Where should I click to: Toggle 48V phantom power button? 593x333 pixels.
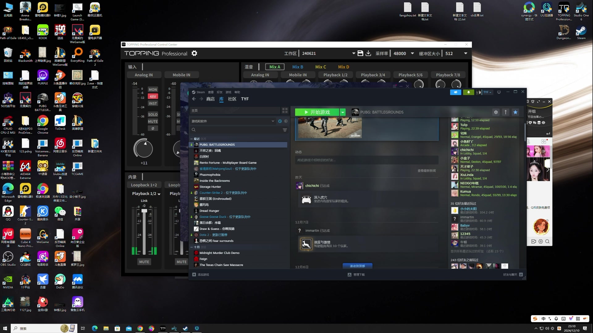[x=153, y=96]
